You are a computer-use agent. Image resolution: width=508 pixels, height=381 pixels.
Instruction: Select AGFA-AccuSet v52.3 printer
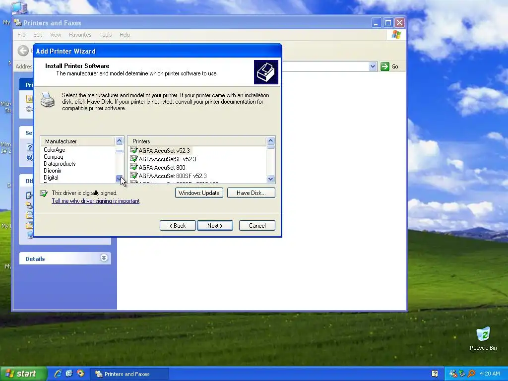tap(164, 151)
